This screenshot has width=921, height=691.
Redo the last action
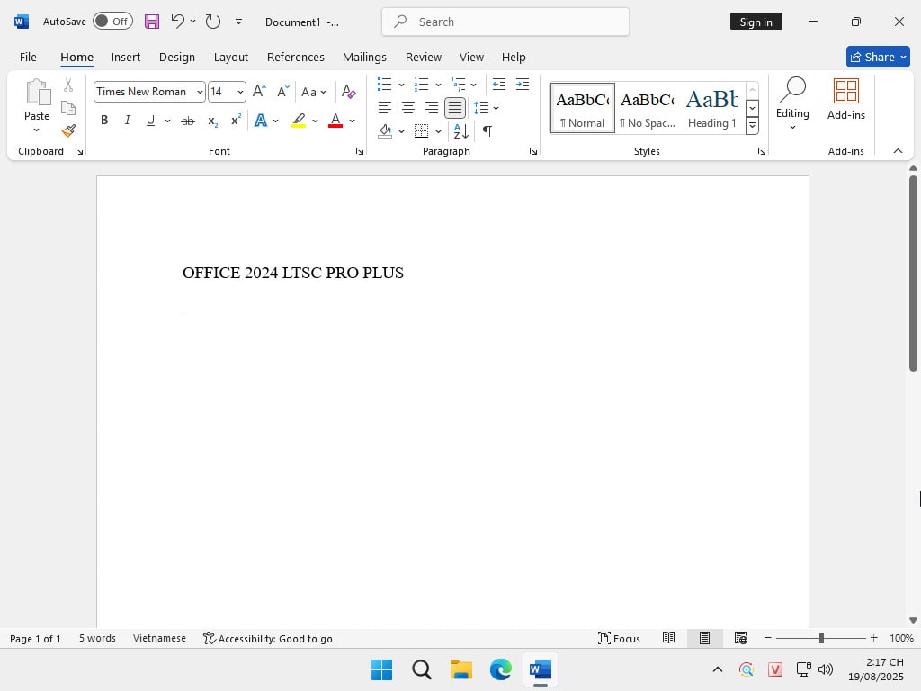(x=212, y=22)
